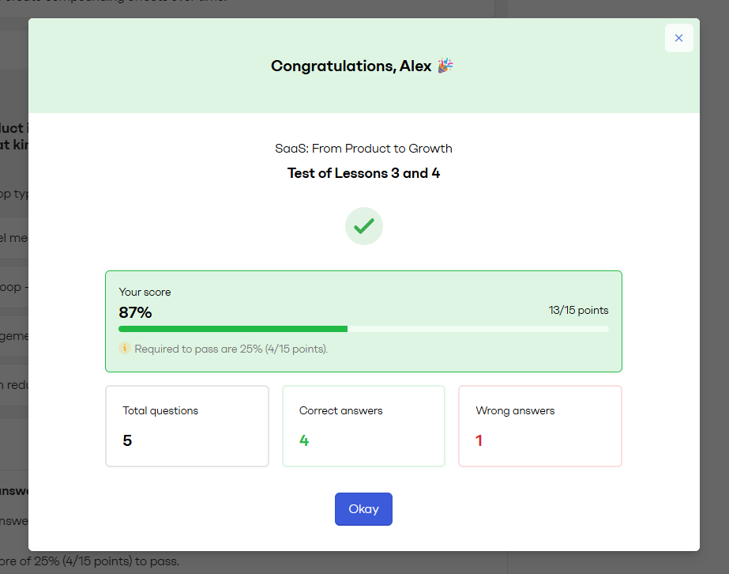Image resolution: width=729 pixels, height=574 pixels.
Task: Click the 'Congratulations, Alex' header text
Action: [x=351, y=66]
